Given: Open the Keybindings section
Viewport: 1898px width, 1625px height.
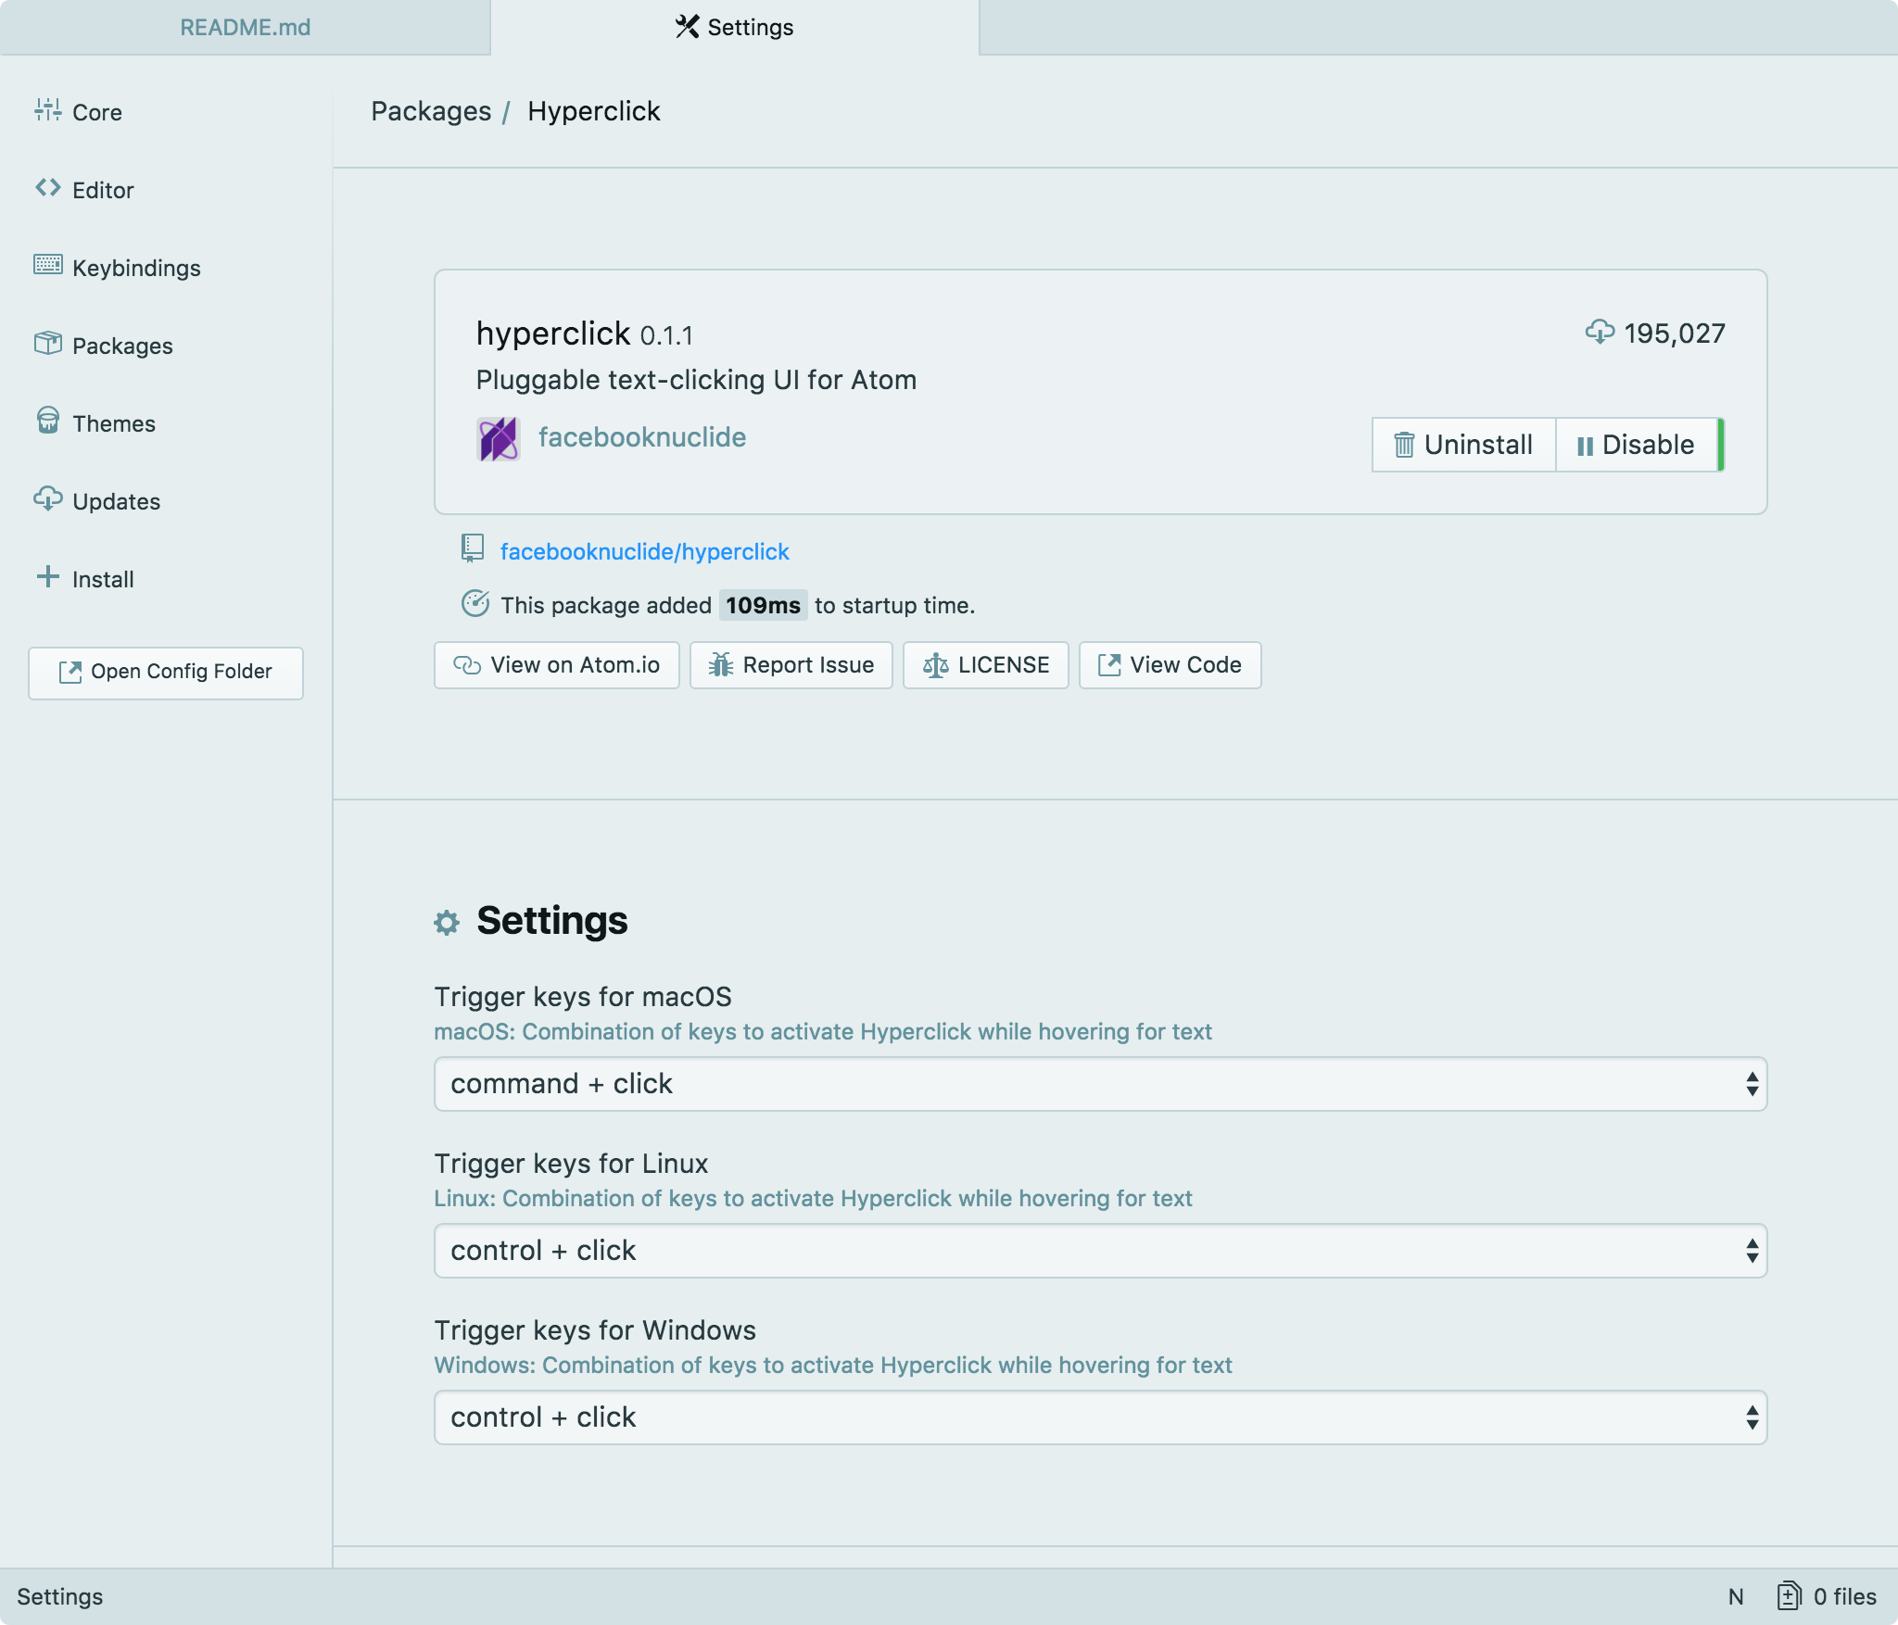Looking at the screenshot, I should coord(136,268).
